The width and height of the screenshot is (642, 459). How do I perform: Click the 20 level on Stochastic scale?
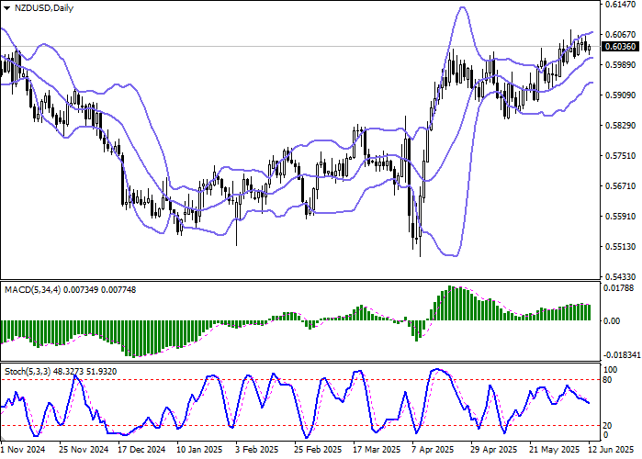coord(608,425)
